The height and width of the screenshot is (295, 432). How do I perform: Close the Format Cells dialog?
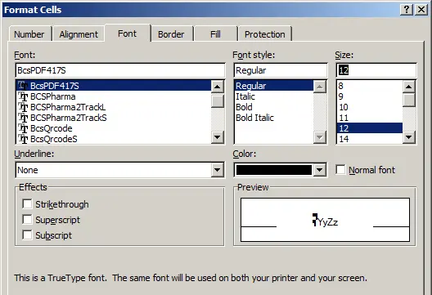pyautogui.click(x=421, y=10)
